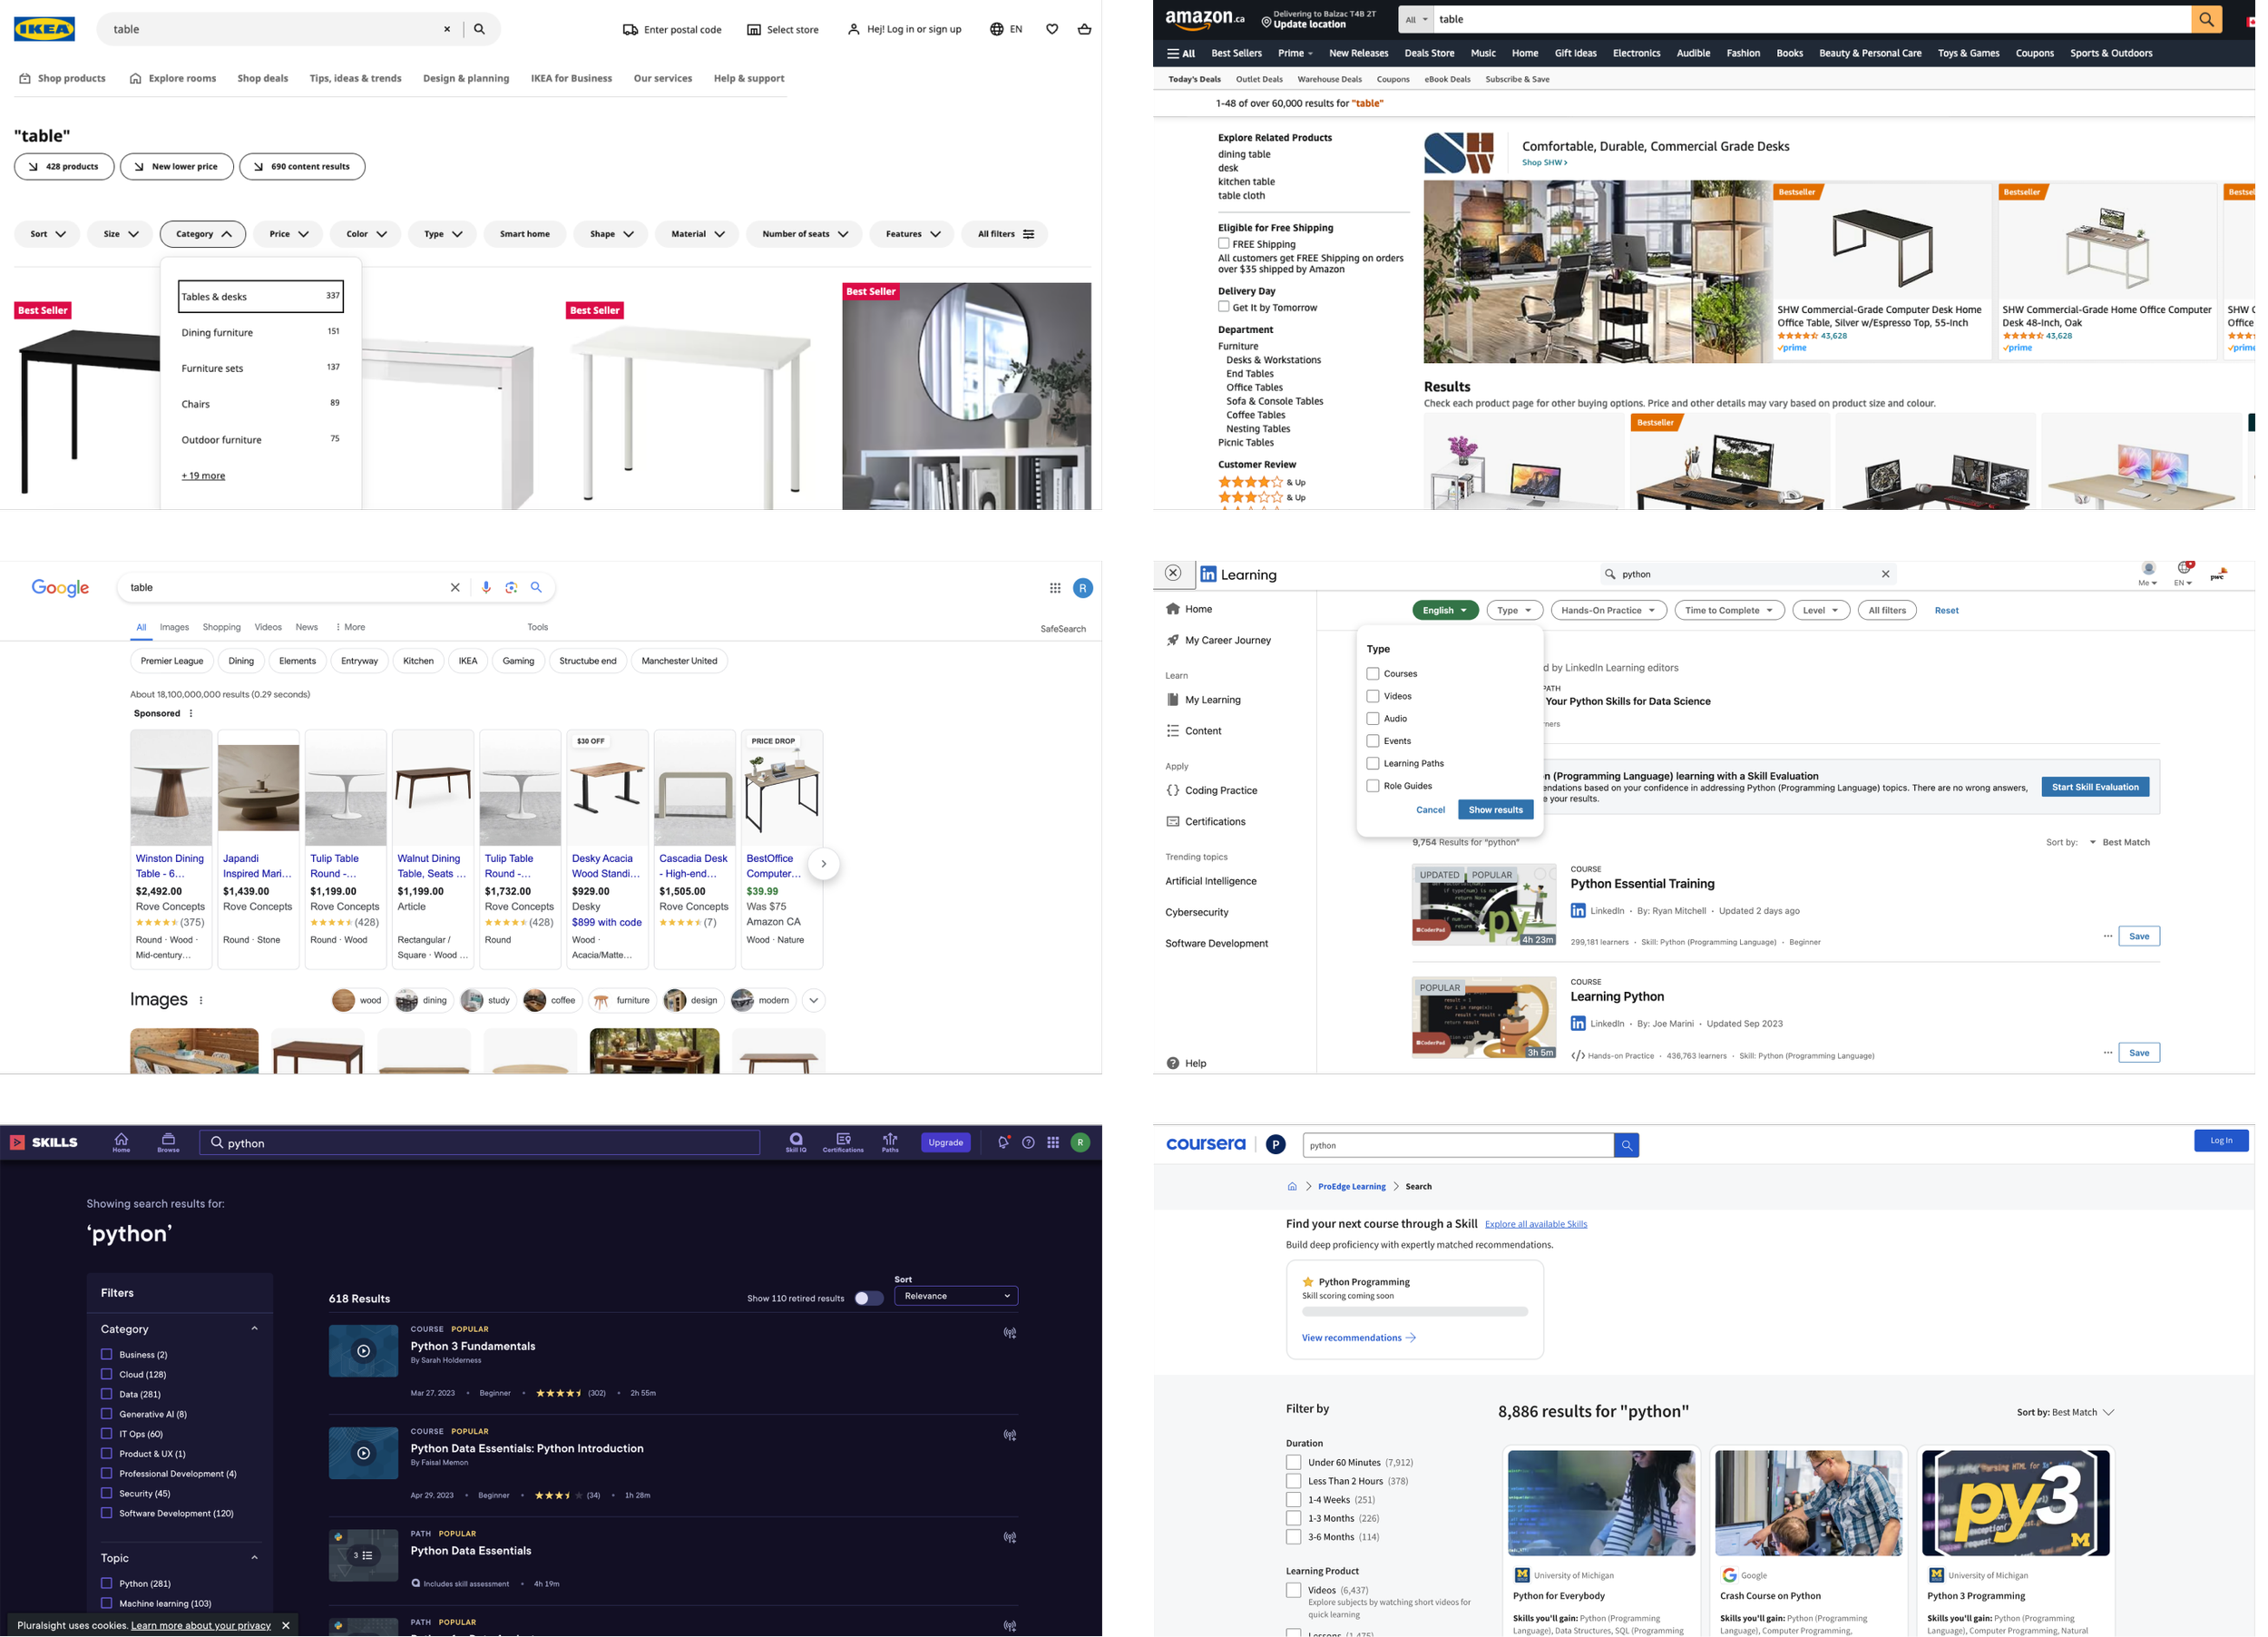
Task: Check Pluralsight Software Development (120) checkbox
Action: [x=106, y=1512]
